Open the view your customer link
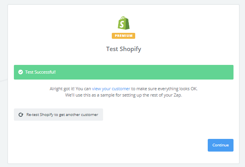 111,89
